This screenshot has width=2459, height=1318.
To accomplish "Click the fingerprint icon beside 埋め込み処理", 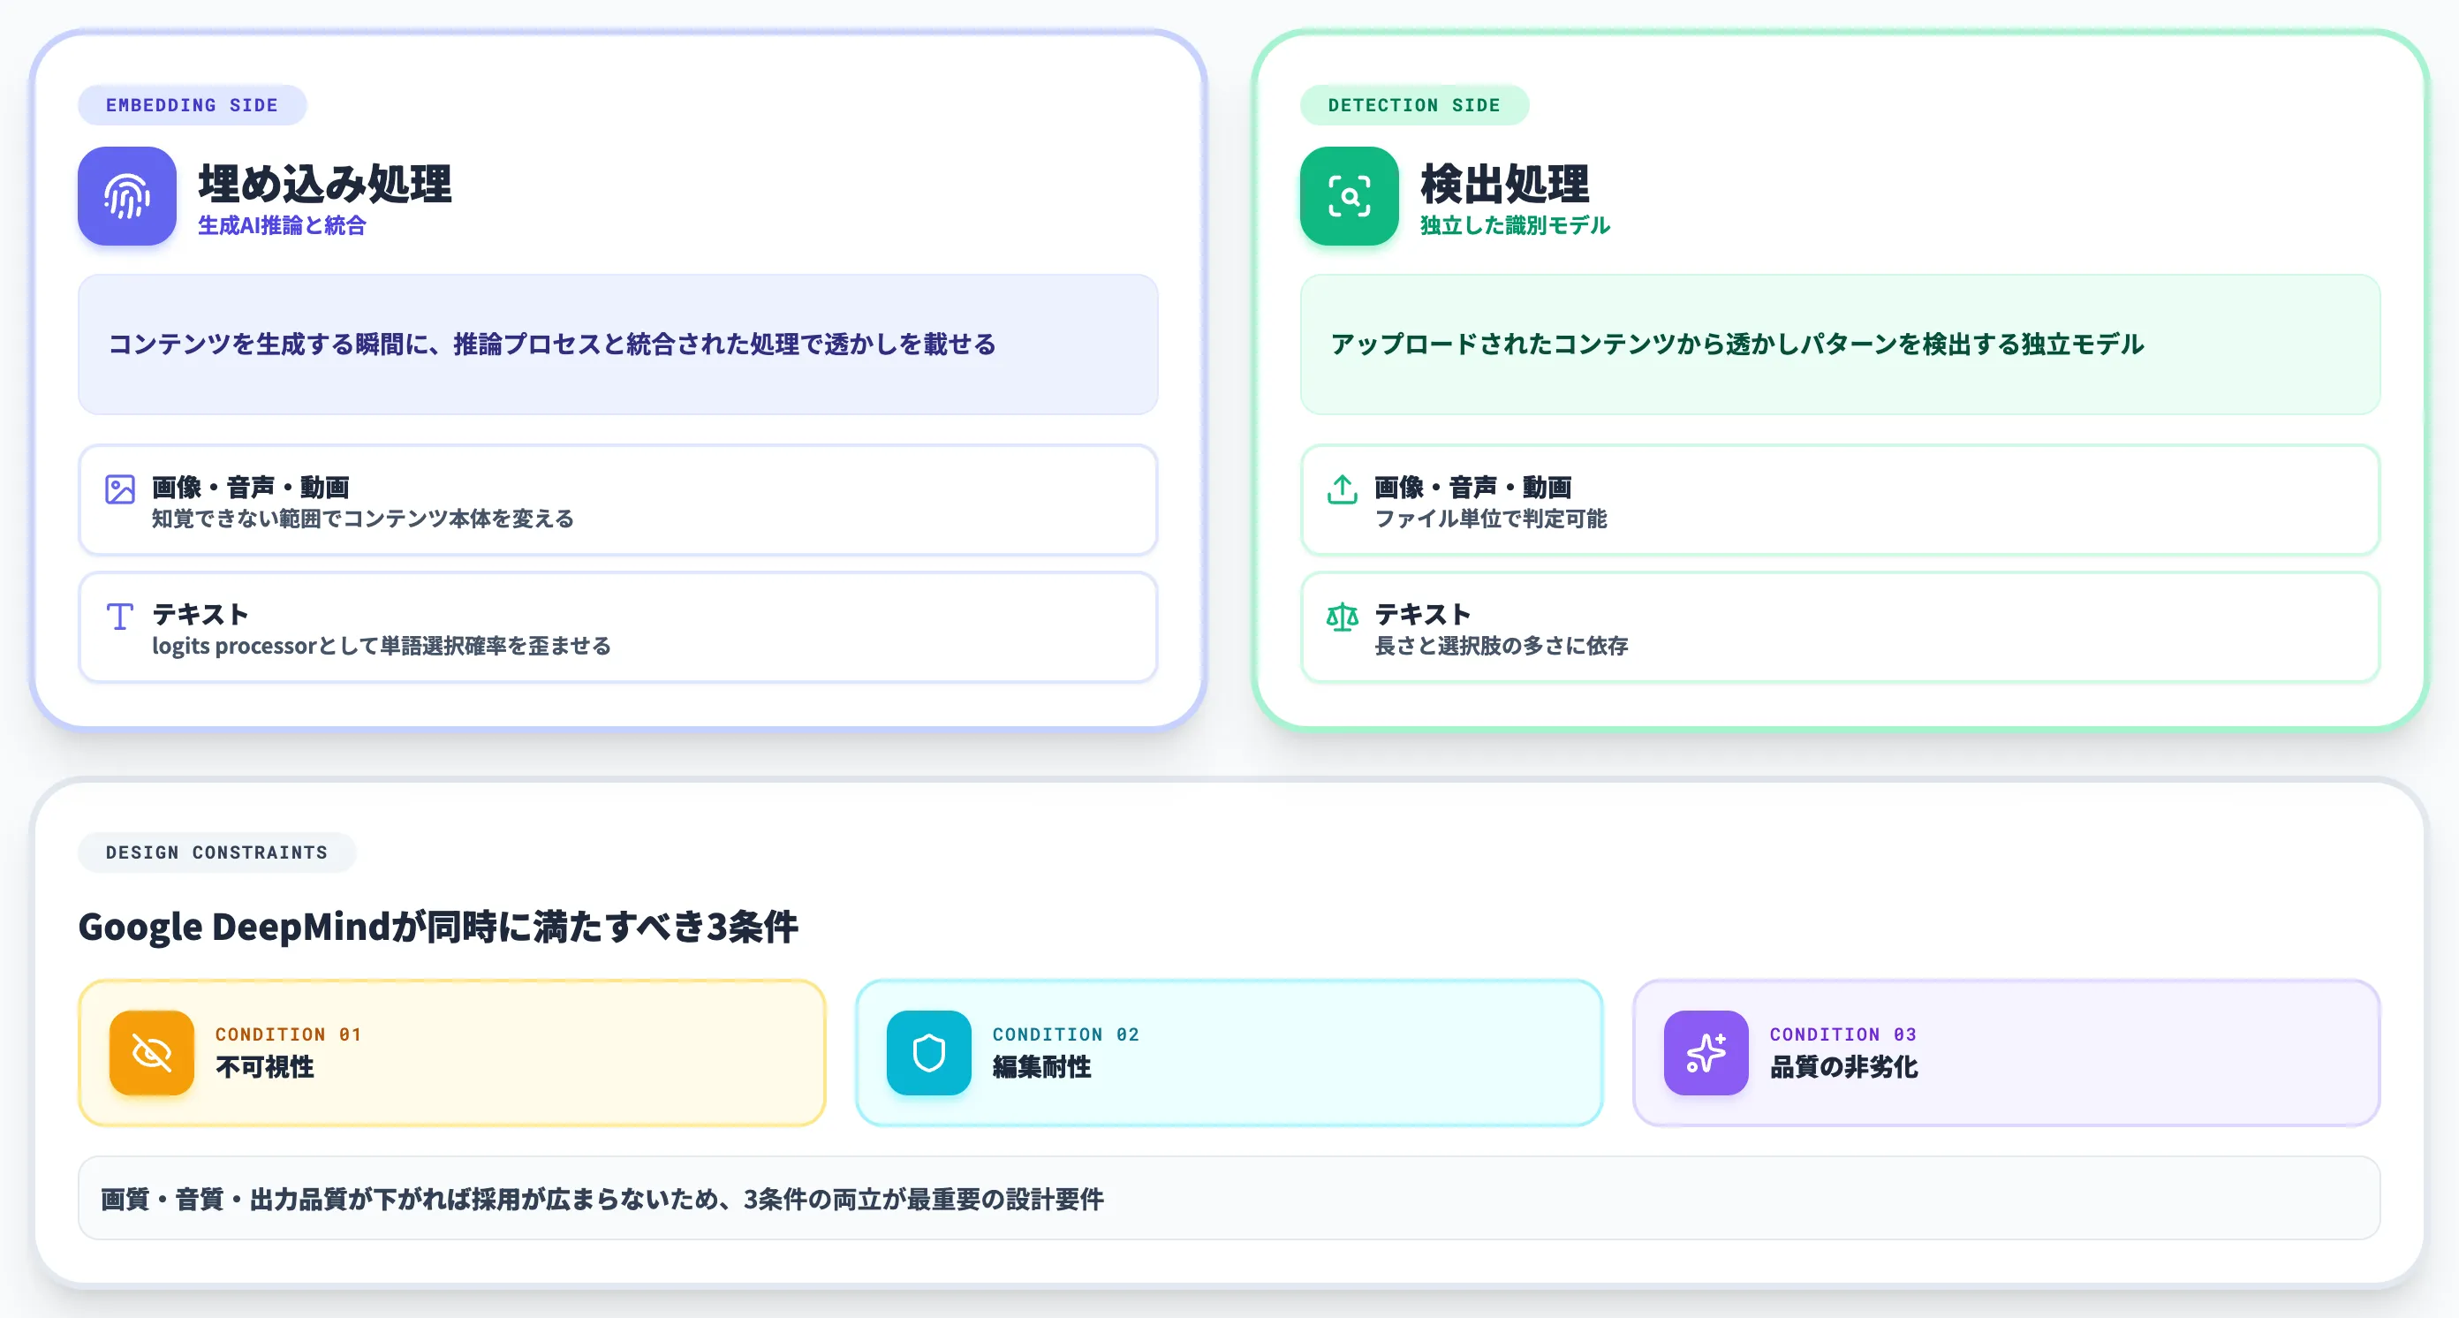I will (x=127, y=195).
